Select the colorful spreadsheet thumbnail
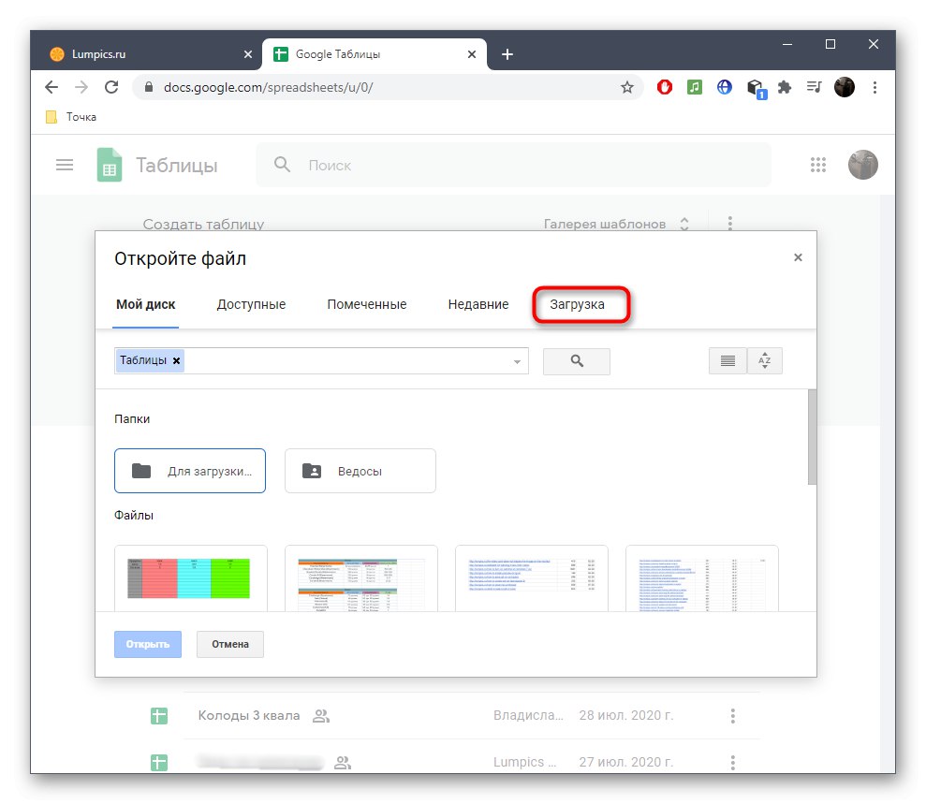 [x=190, y=578]
